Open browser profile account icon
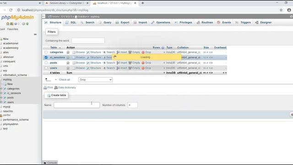This screenshot has height=165, width=293. coord(289,10)
